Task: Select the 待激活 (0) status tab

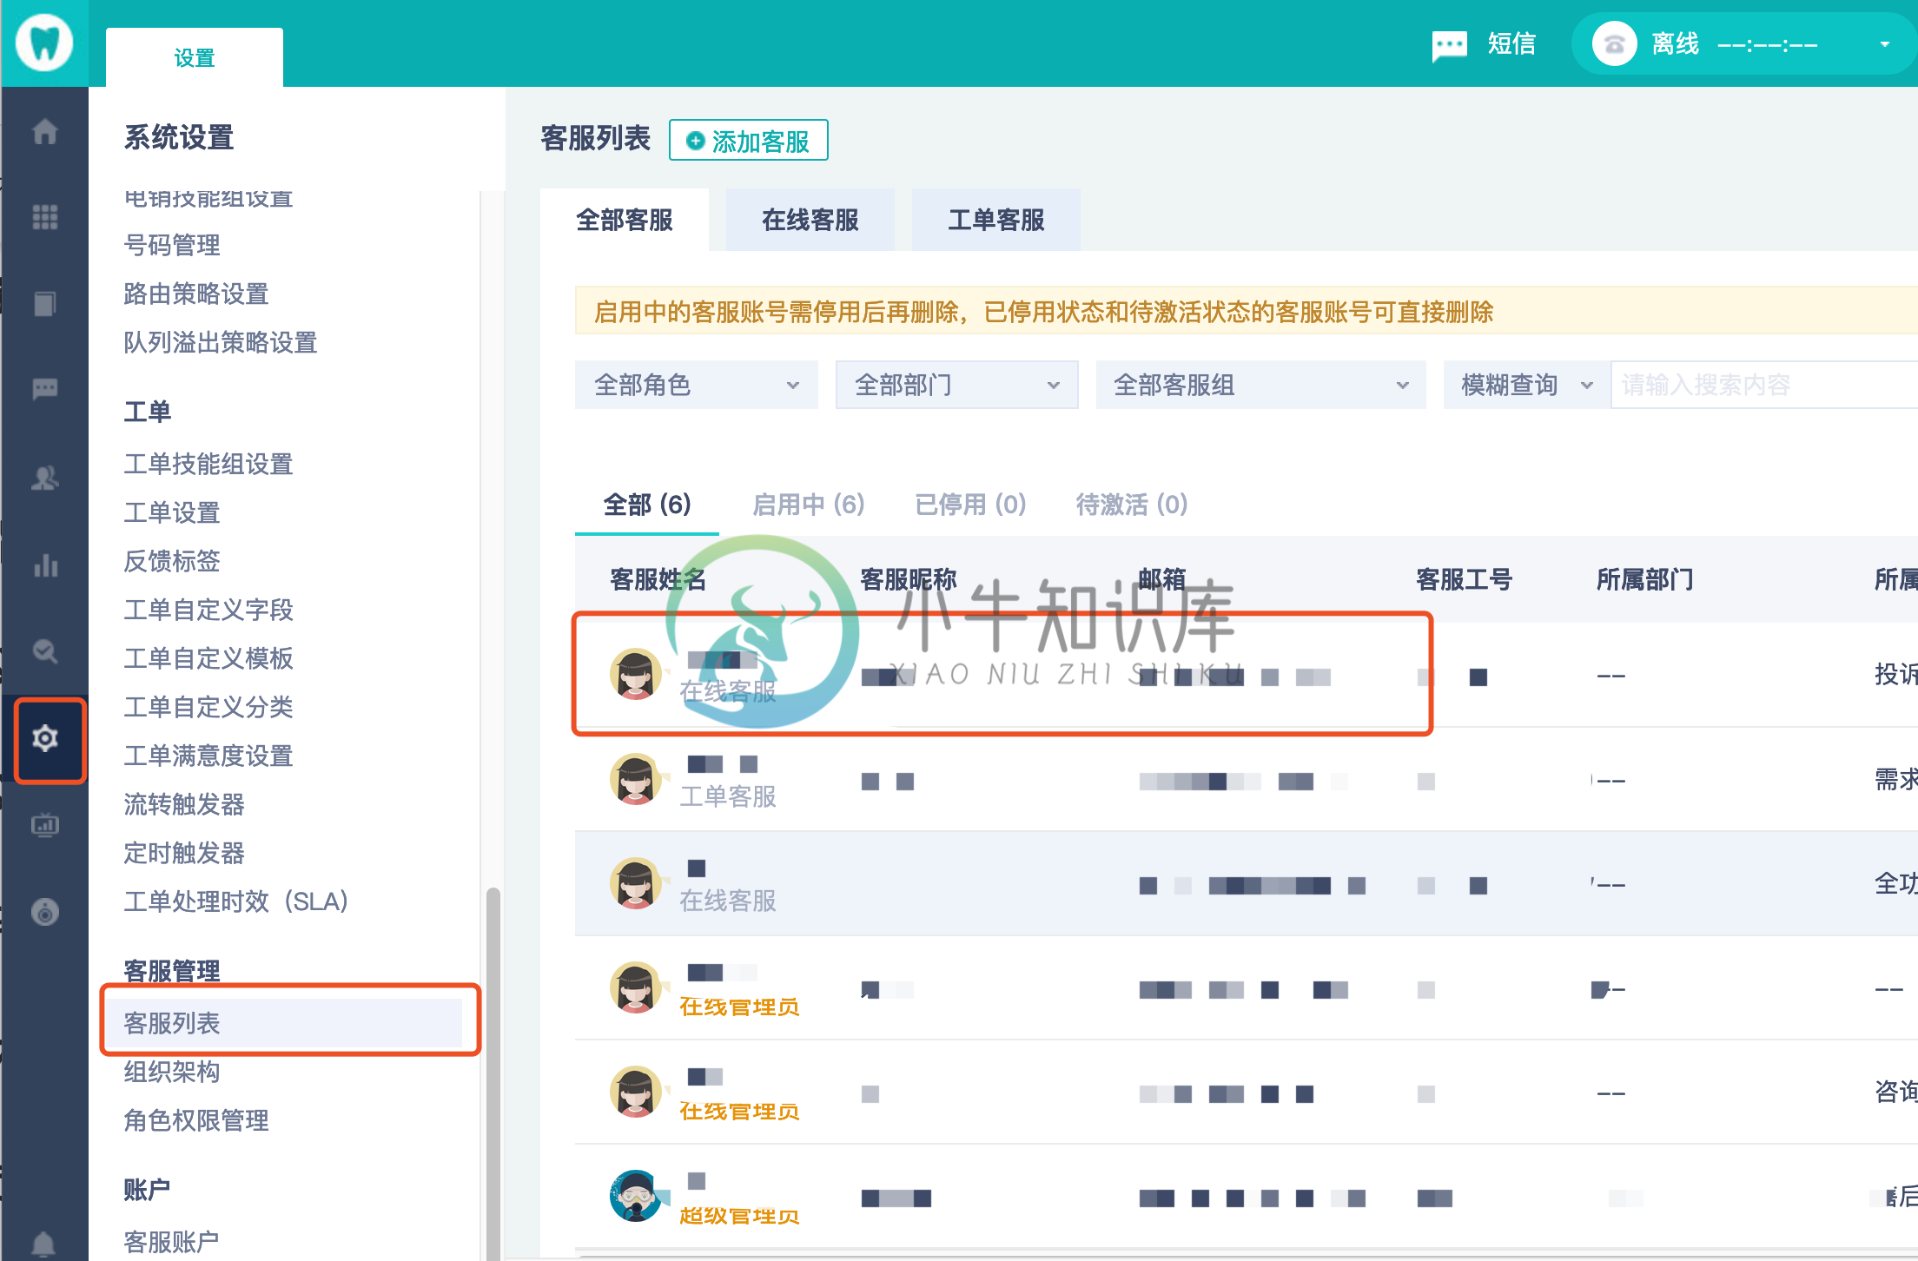Action: (x=1132, y=505)
